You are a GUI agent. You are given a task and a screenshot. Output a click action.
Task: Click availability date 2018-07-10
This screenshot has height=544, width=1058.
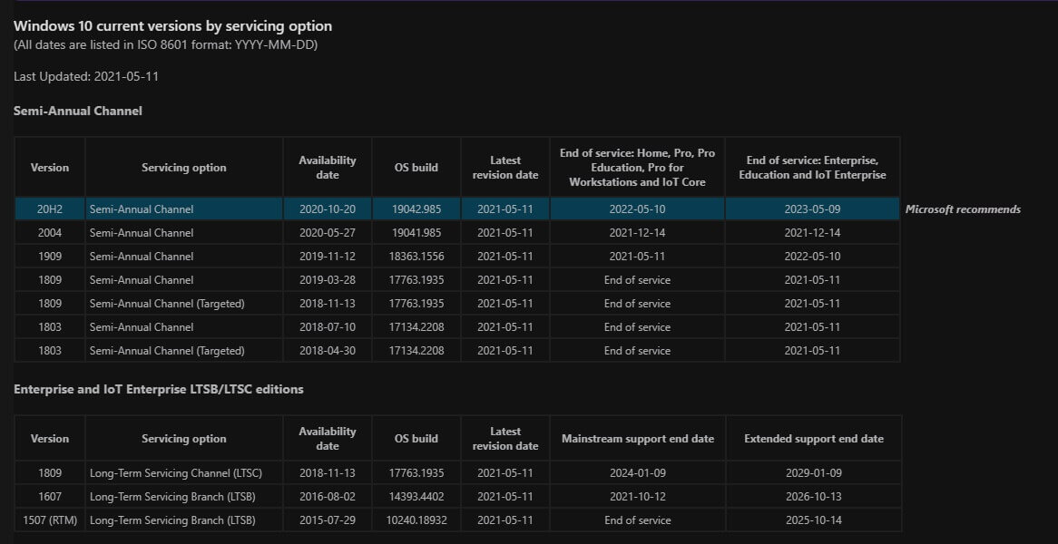[x=328, y=327]
